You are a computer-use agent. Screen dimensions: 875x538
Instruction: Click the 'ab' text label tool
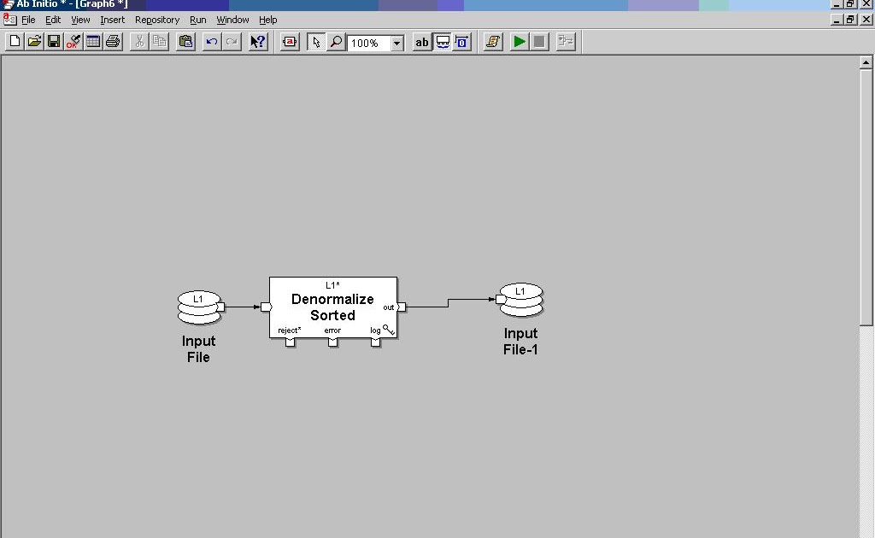coord(421,41)
